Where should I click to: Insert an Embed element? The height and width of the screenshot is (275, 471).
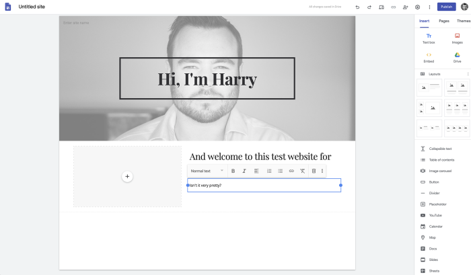coord(429,57)
